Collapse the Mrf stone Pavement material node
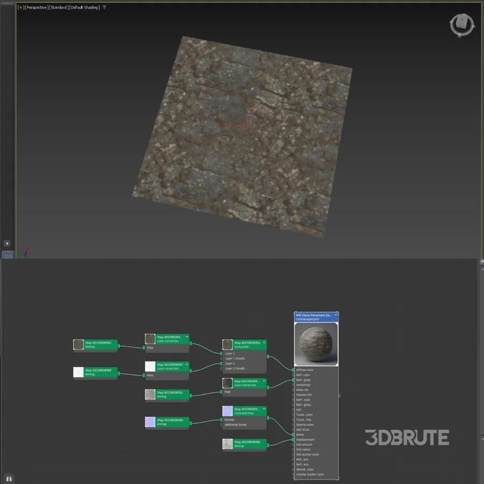This screenshot has width=484, height=484. coord(336,315)
